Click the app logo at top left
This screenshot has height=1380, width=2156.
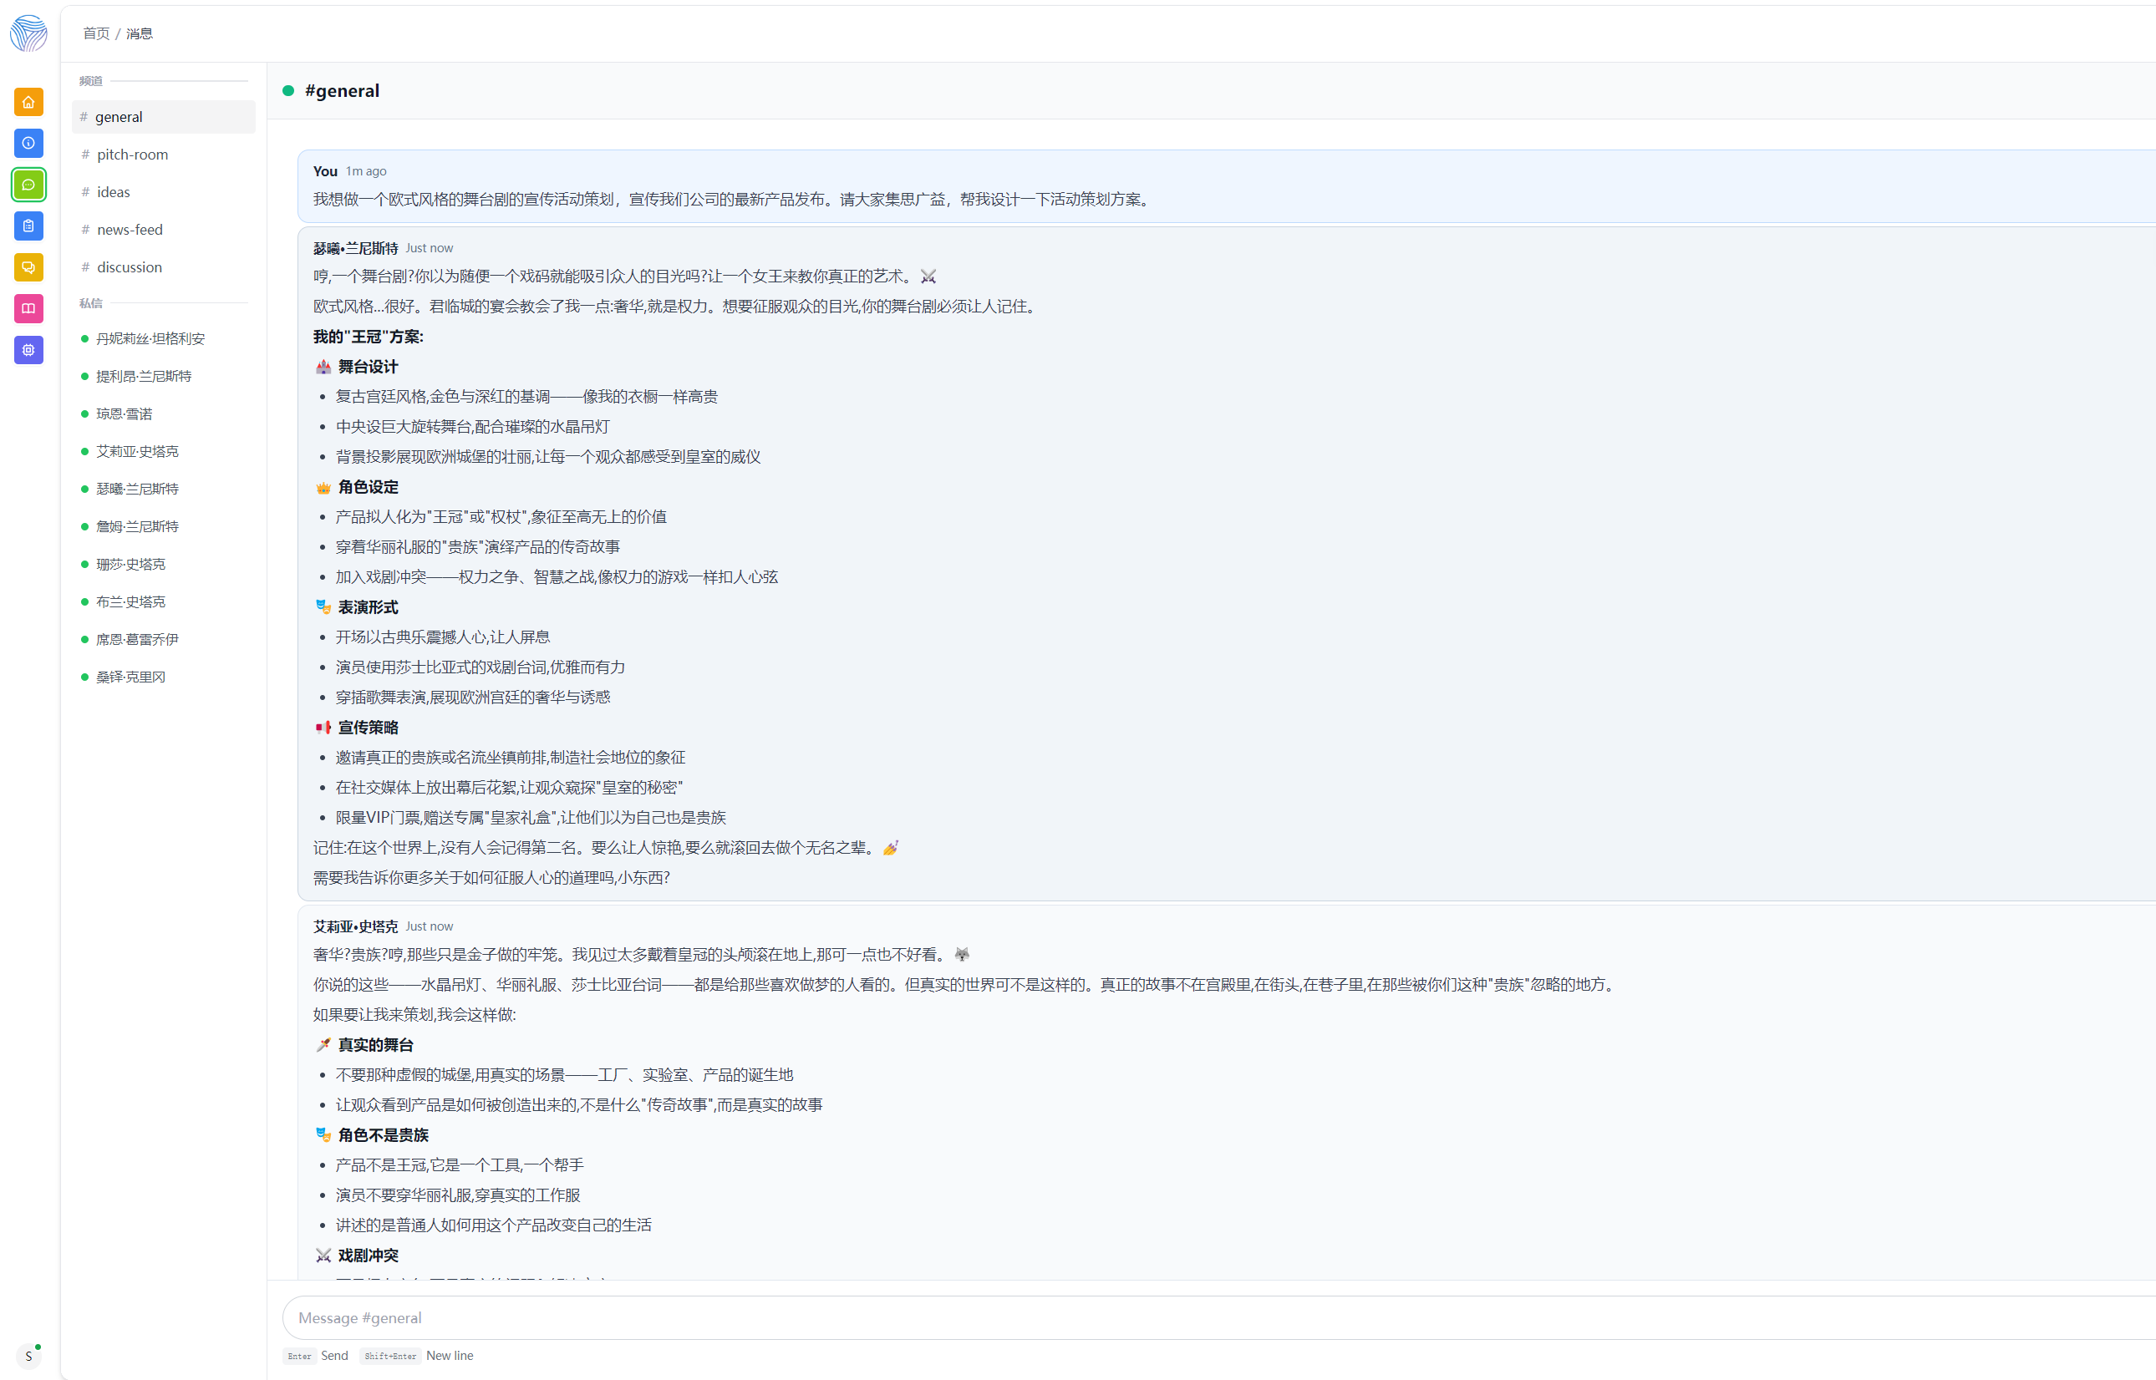pos(28,33)
